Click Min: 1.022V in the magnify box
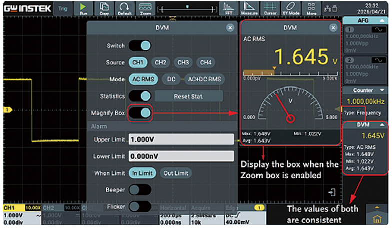This screenshot has width=392, height=228. point(307,134)
